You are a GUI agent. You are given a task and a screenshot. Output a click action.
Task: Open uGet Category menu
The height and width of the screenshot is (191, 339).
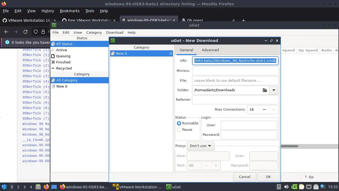pos(94,32)
